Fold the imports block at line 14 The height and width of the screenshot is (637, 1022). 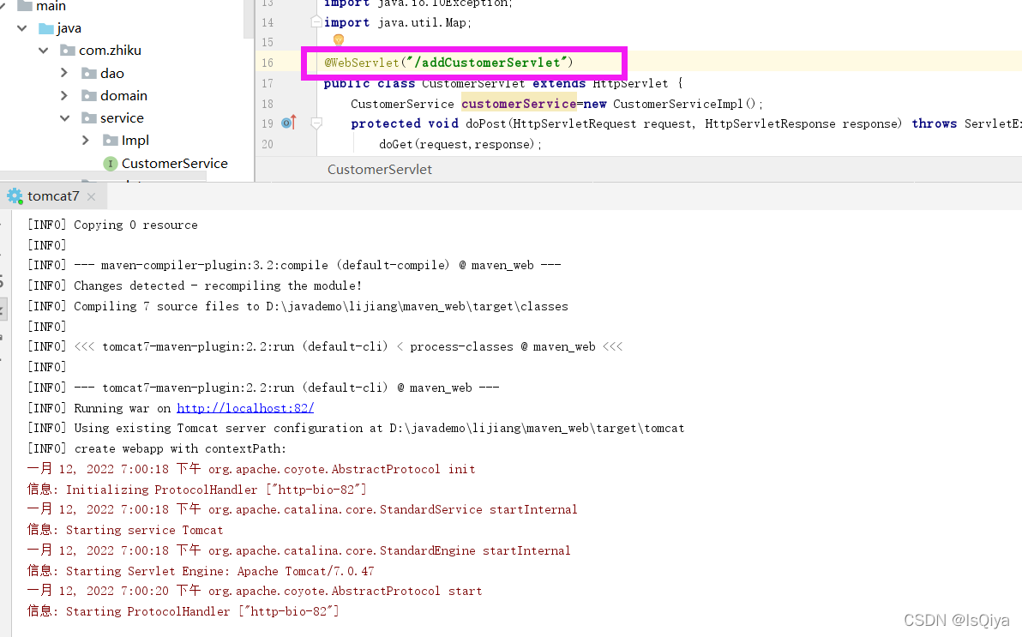(x=316, y=22)
